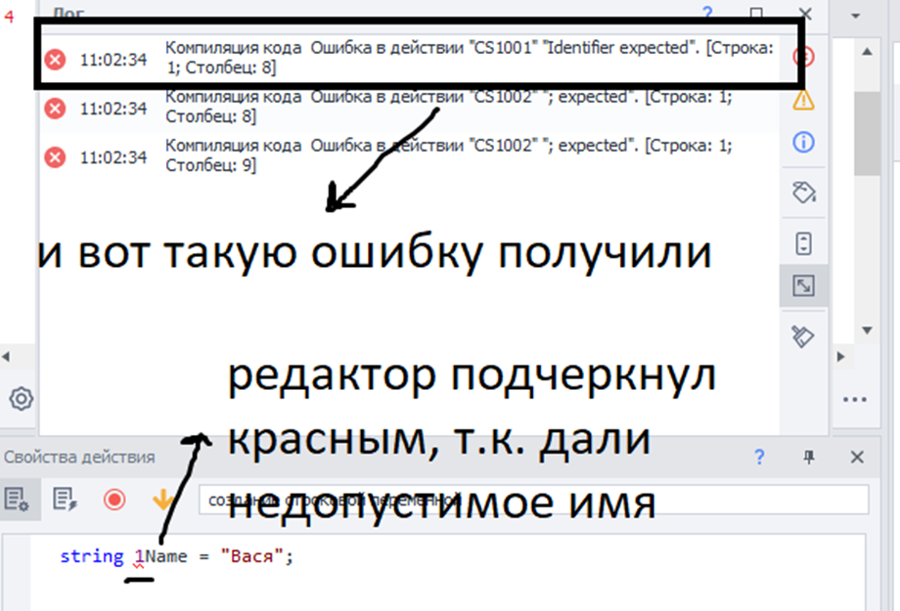Toggle error filter icon in log sidebar
The width and height of the screenshot is (900, 611).
pos(803,57)
